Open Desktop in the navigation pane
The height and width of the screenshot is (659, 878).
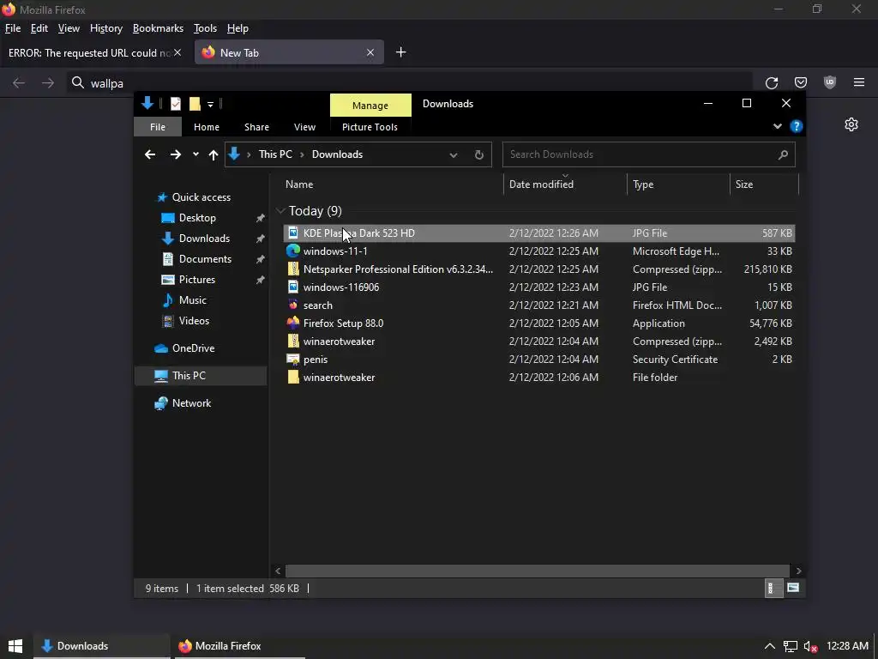(188, 218)
